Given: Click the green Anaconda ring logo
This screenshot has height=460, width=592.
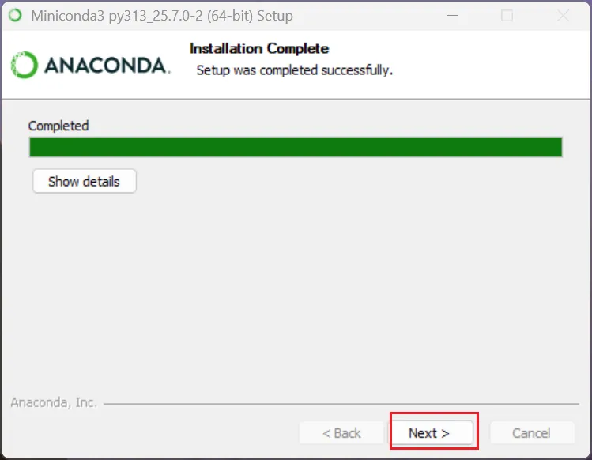Looking at the screenshot, I should 25,65.
